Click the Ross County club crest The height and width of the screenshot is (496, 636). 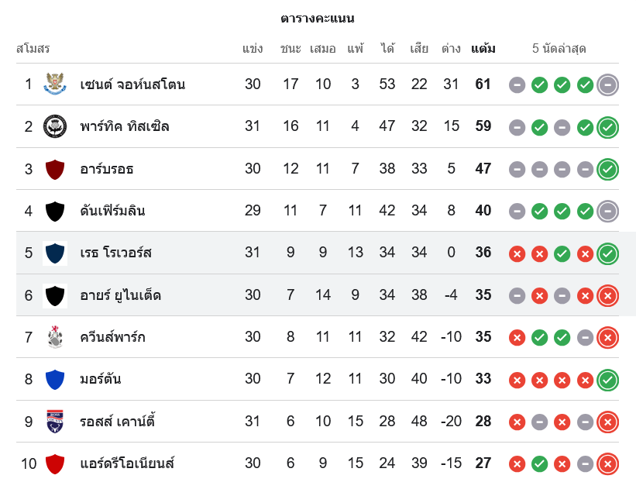tap(55, 422)
